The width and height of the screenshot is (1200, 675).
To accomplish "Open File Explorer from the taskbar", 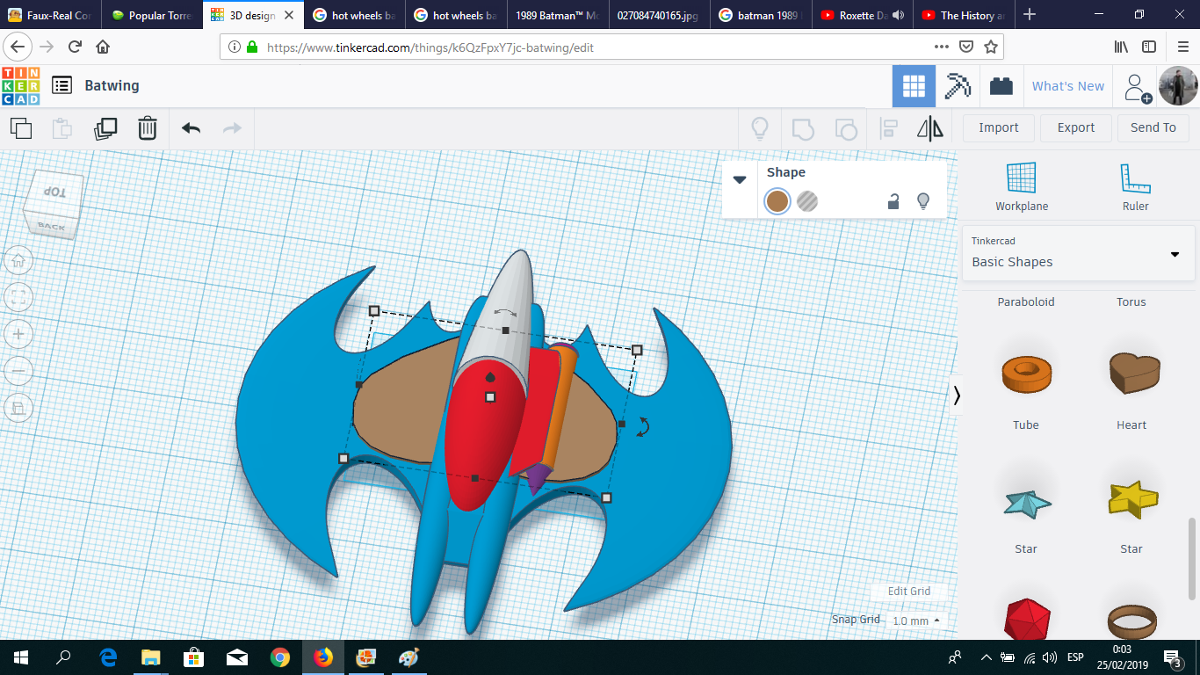I will [151, 657].
